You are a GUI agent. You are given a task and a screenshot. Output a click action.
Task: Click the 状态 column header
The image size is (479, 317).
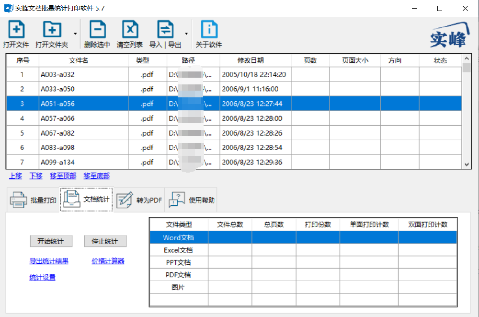tap(440, 60)
